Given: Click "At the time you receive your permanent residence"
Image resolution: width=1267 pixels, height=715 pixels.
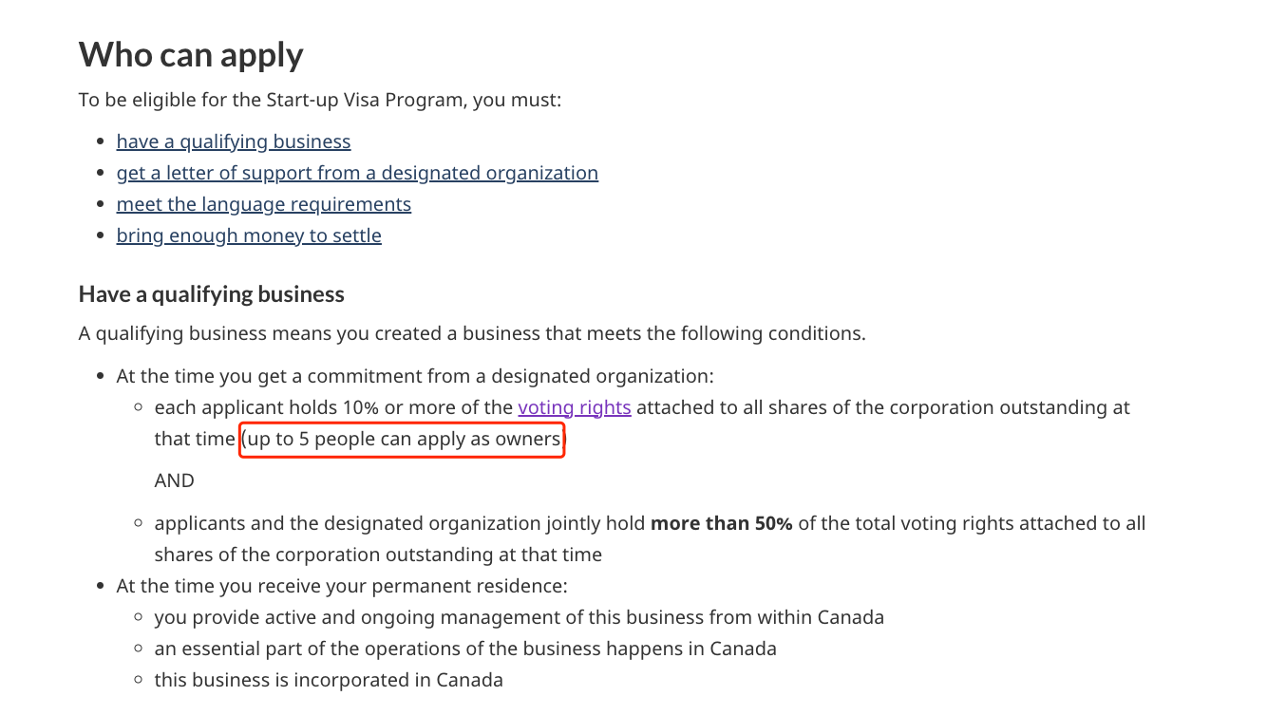Looking at the screenshot, I should click(x=342, y=586).
